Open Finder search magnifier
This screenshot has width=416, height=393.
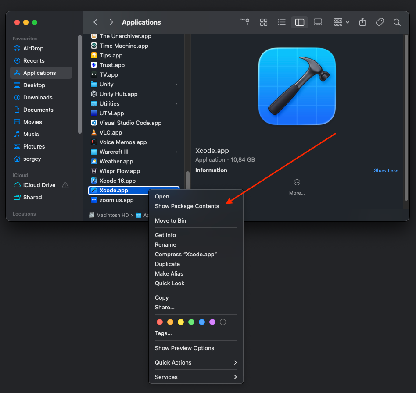(x=397, y=22)
